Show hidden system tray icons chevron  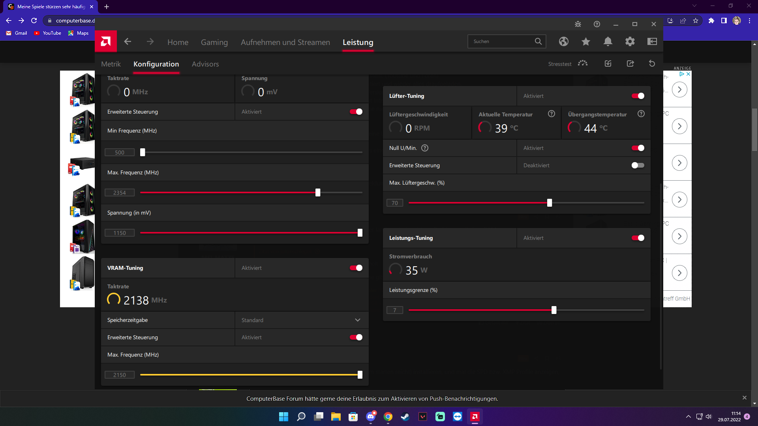pyautogui.click(x=688, y=417)
